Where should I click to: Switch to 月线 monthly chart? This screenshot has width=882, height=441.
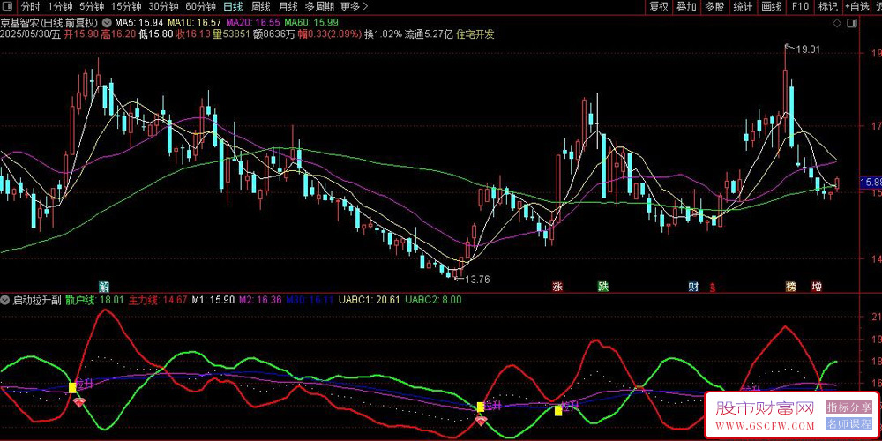click(288, 7)
